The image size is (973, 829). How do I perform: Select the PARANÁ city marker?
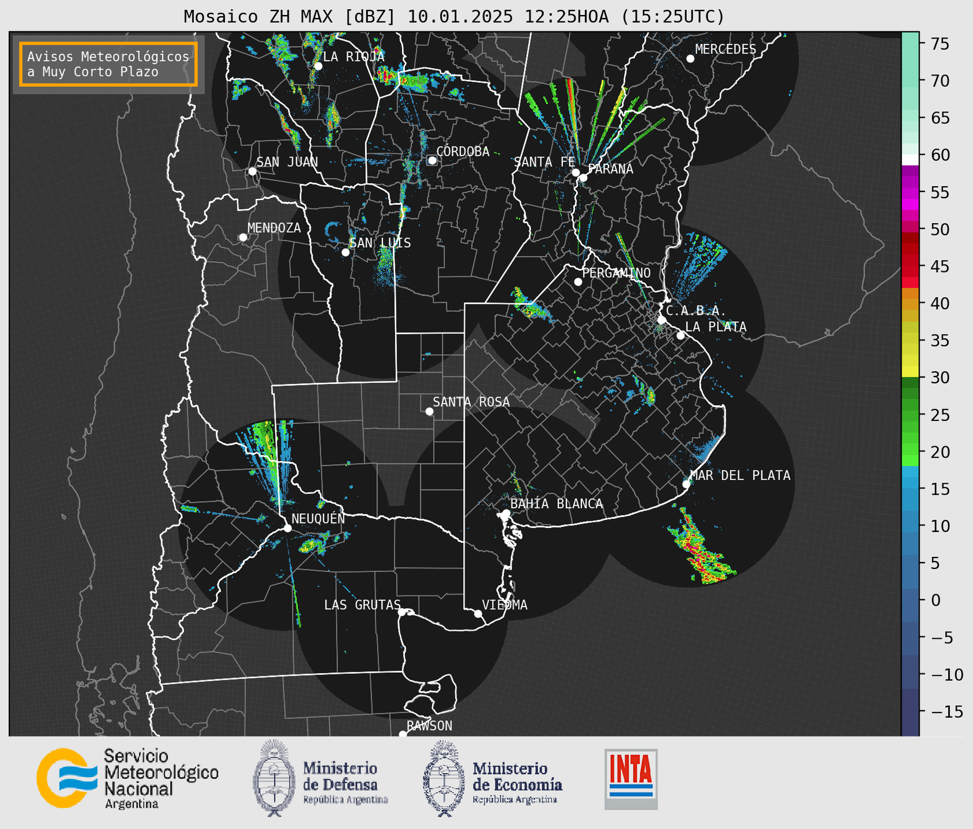point(583,178)
